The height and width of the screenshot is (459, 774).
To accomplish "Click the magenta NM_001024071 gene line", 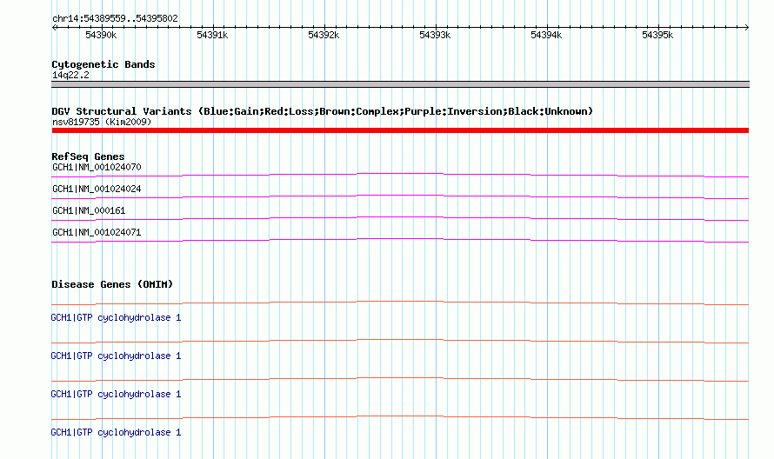I will click(400, 239).
